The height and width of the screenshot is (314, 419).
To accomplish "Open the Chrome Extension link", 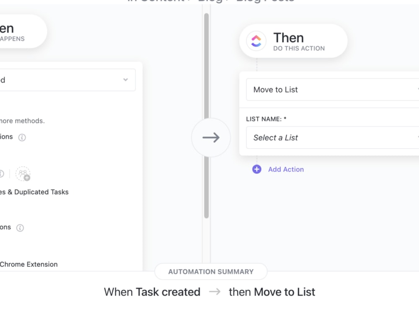I will click(x=28, y=264).
